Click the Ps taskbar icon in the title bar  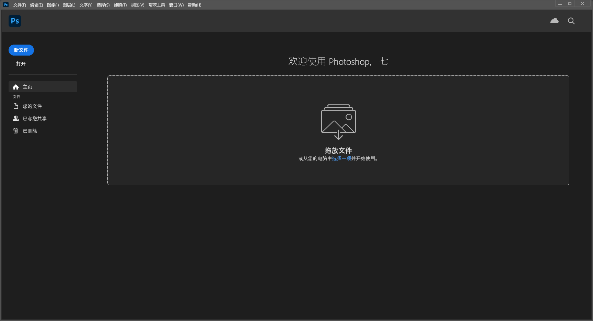(5, 4)
